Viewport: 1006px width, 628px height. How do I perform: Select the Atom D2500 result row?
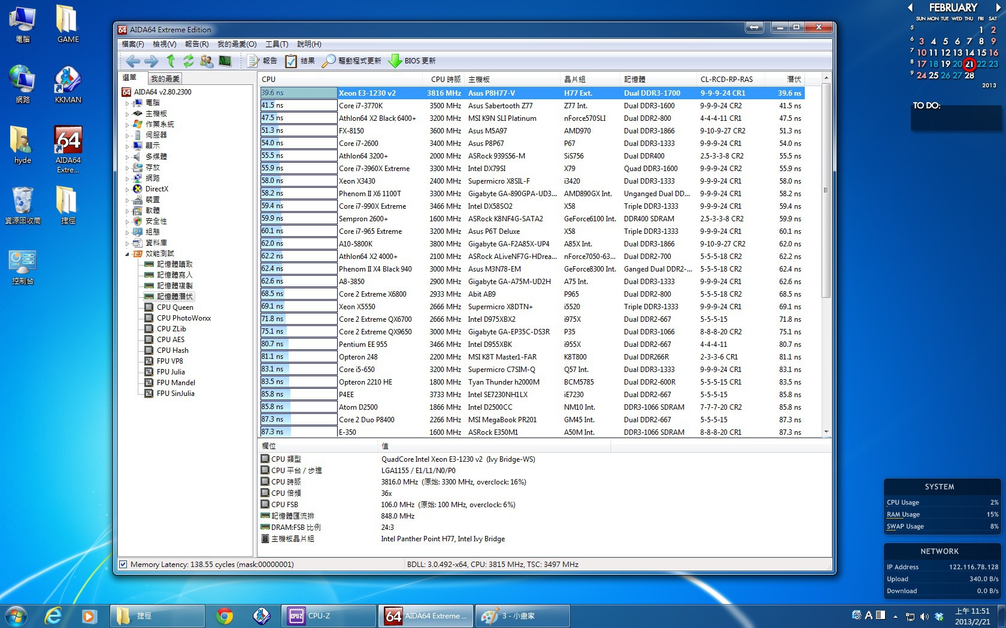click(532, 407)
